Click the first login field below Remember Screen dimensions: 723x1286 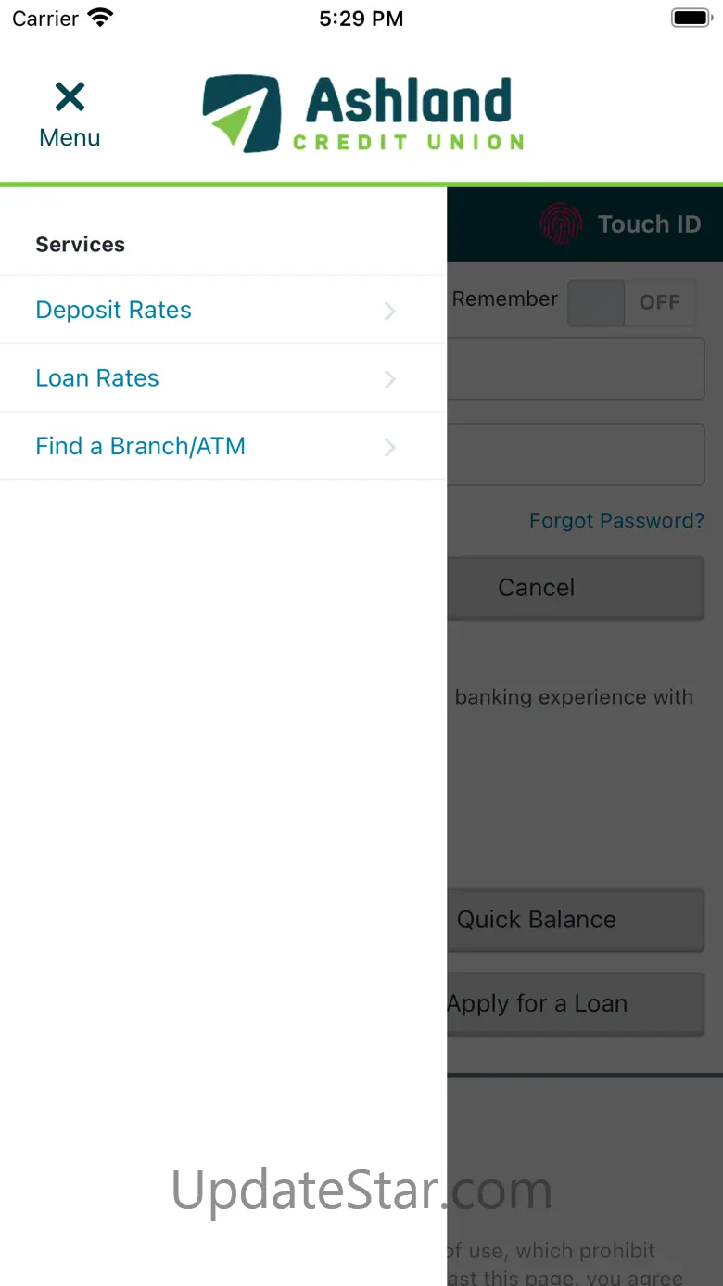point(575,369)
